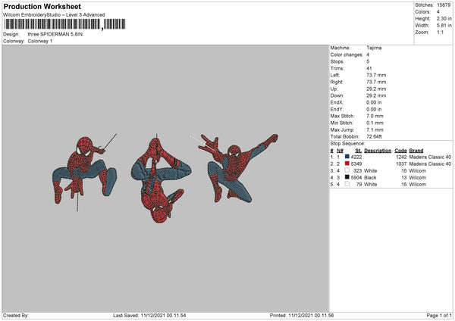Click stitch count 5349 in stop row 2

click(x=356, y=164)
